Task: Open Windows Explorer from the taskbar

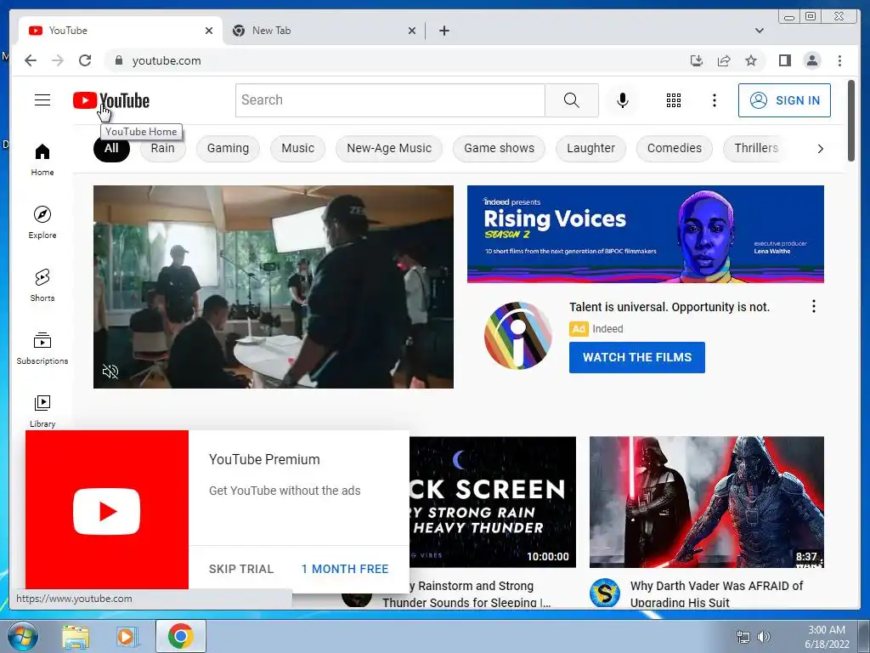Action: (x=76, y=636)
